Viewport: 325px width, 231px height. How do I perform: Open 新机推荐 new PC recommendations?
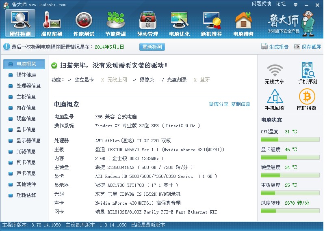tap(211, 23)
